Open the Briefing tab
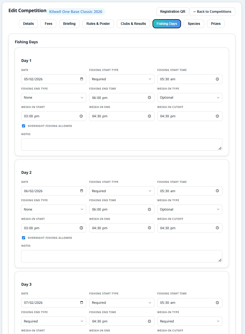 pyautogui.click(x=69, y=24)
